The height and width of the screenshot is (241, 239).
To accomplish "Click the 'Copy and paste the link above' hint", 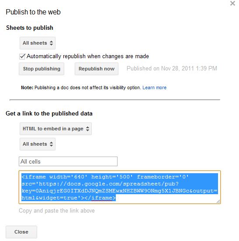I will click(57, 211).
